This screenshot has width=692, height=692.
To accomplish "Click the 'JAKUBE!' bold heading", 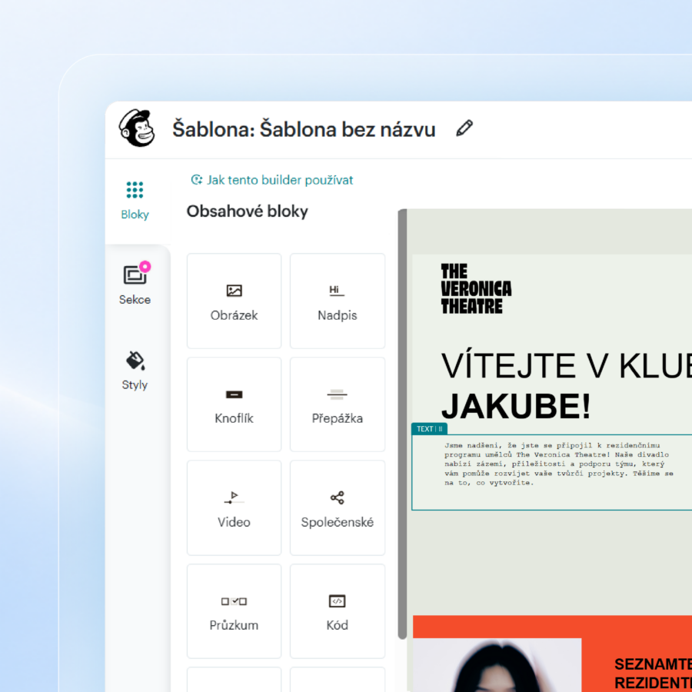I will 515,406.
